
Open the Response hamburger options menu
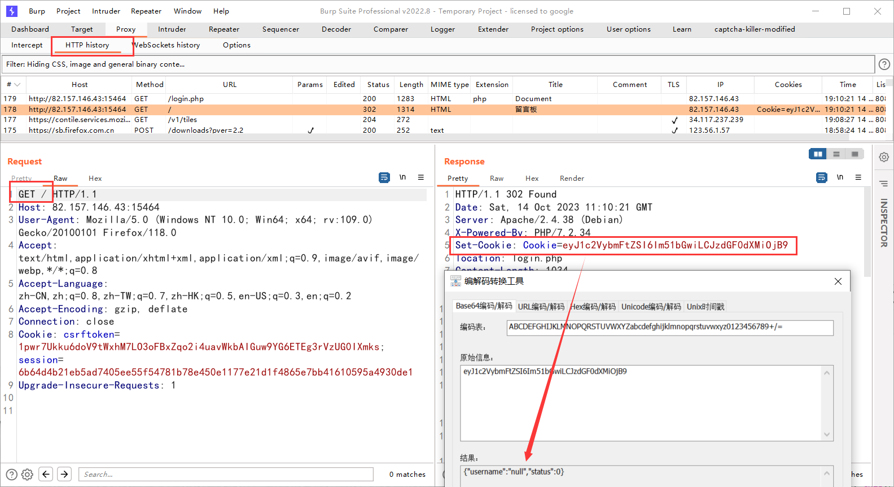coord(858,177)
